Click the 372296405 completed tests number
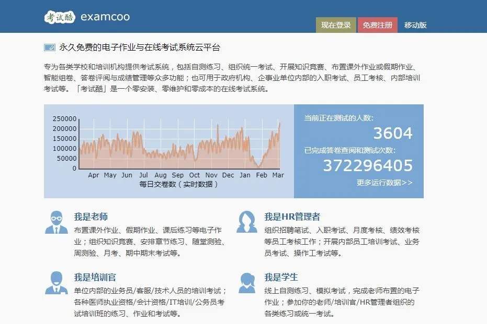 click(369, 166)
